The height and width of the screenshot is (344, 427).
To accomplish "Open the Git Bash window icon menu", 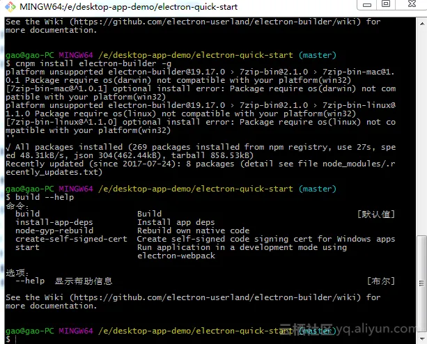I will [10, 7].
